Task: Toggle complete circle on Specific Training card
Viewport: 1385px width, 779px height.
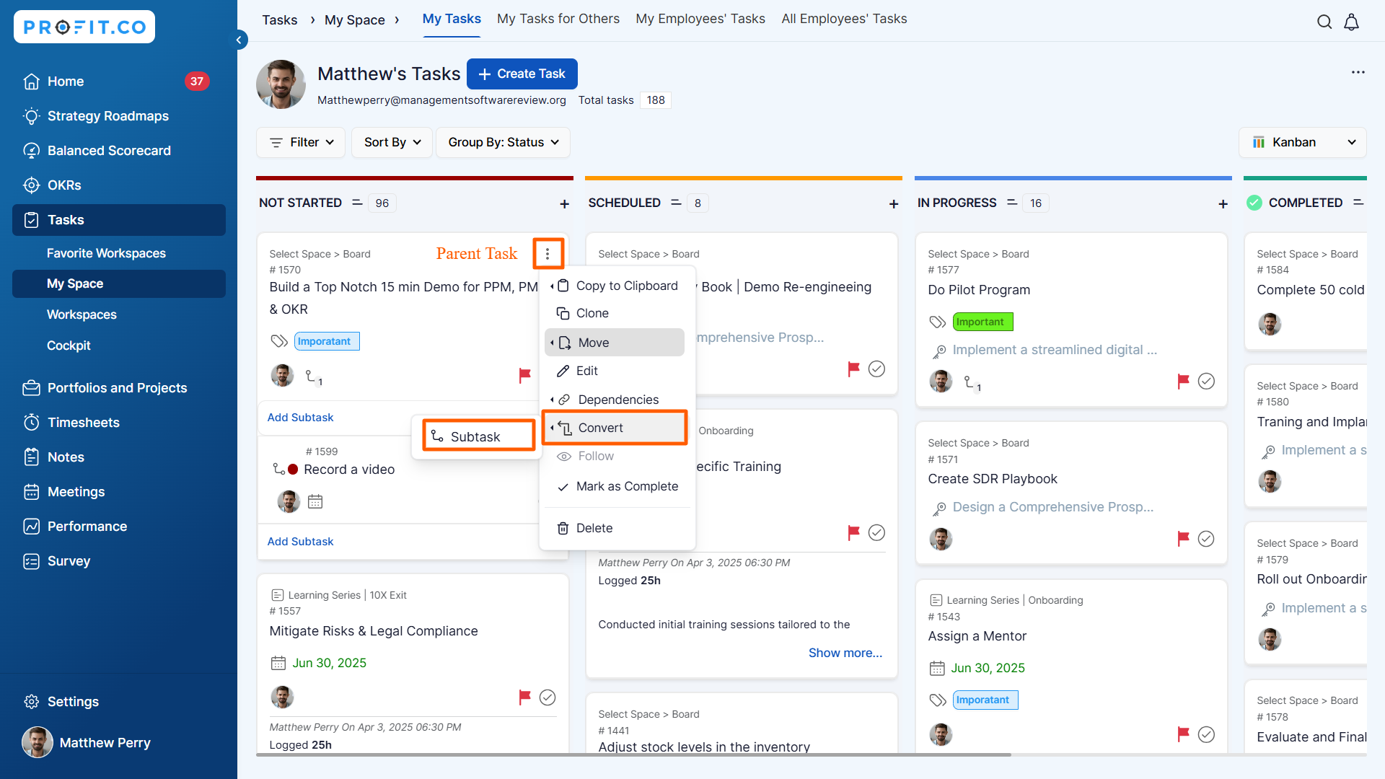Action: pyautogui.click(x=876, y=532)
